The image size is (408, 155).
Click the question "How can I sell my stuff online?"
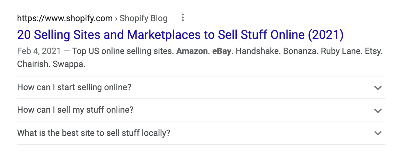[x=75, y=110]
